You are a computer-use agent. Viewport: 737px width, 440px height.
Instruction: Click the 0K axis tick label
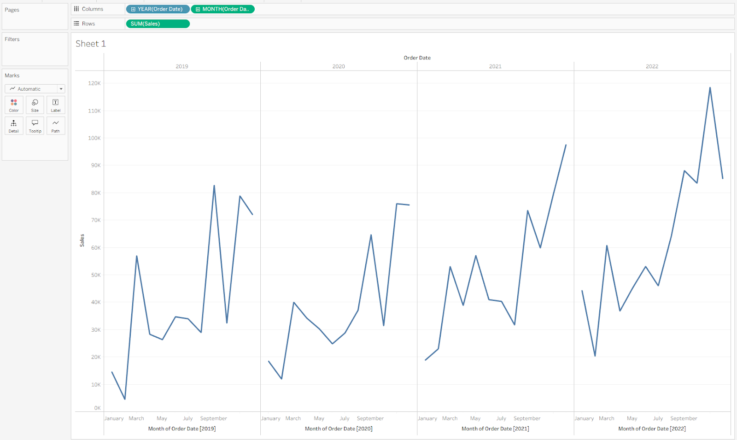pyautogui.click(x=97, y=408)
